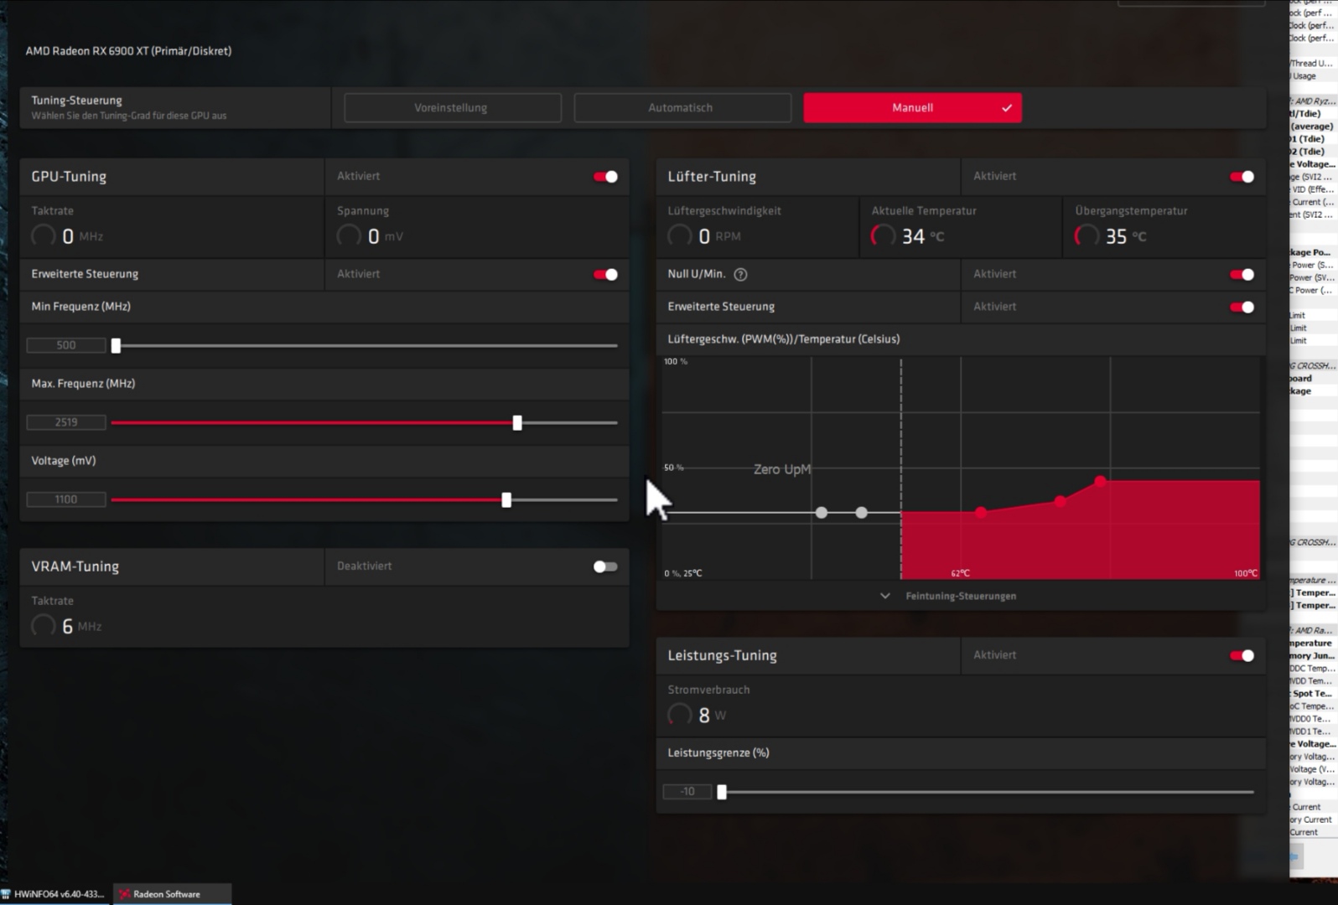The height and width of the screenshot is (905, 1338).
Task: Click the Aktuelle Temperatur gauge icon
Action: pyautogui.click(x=883, y=236)
